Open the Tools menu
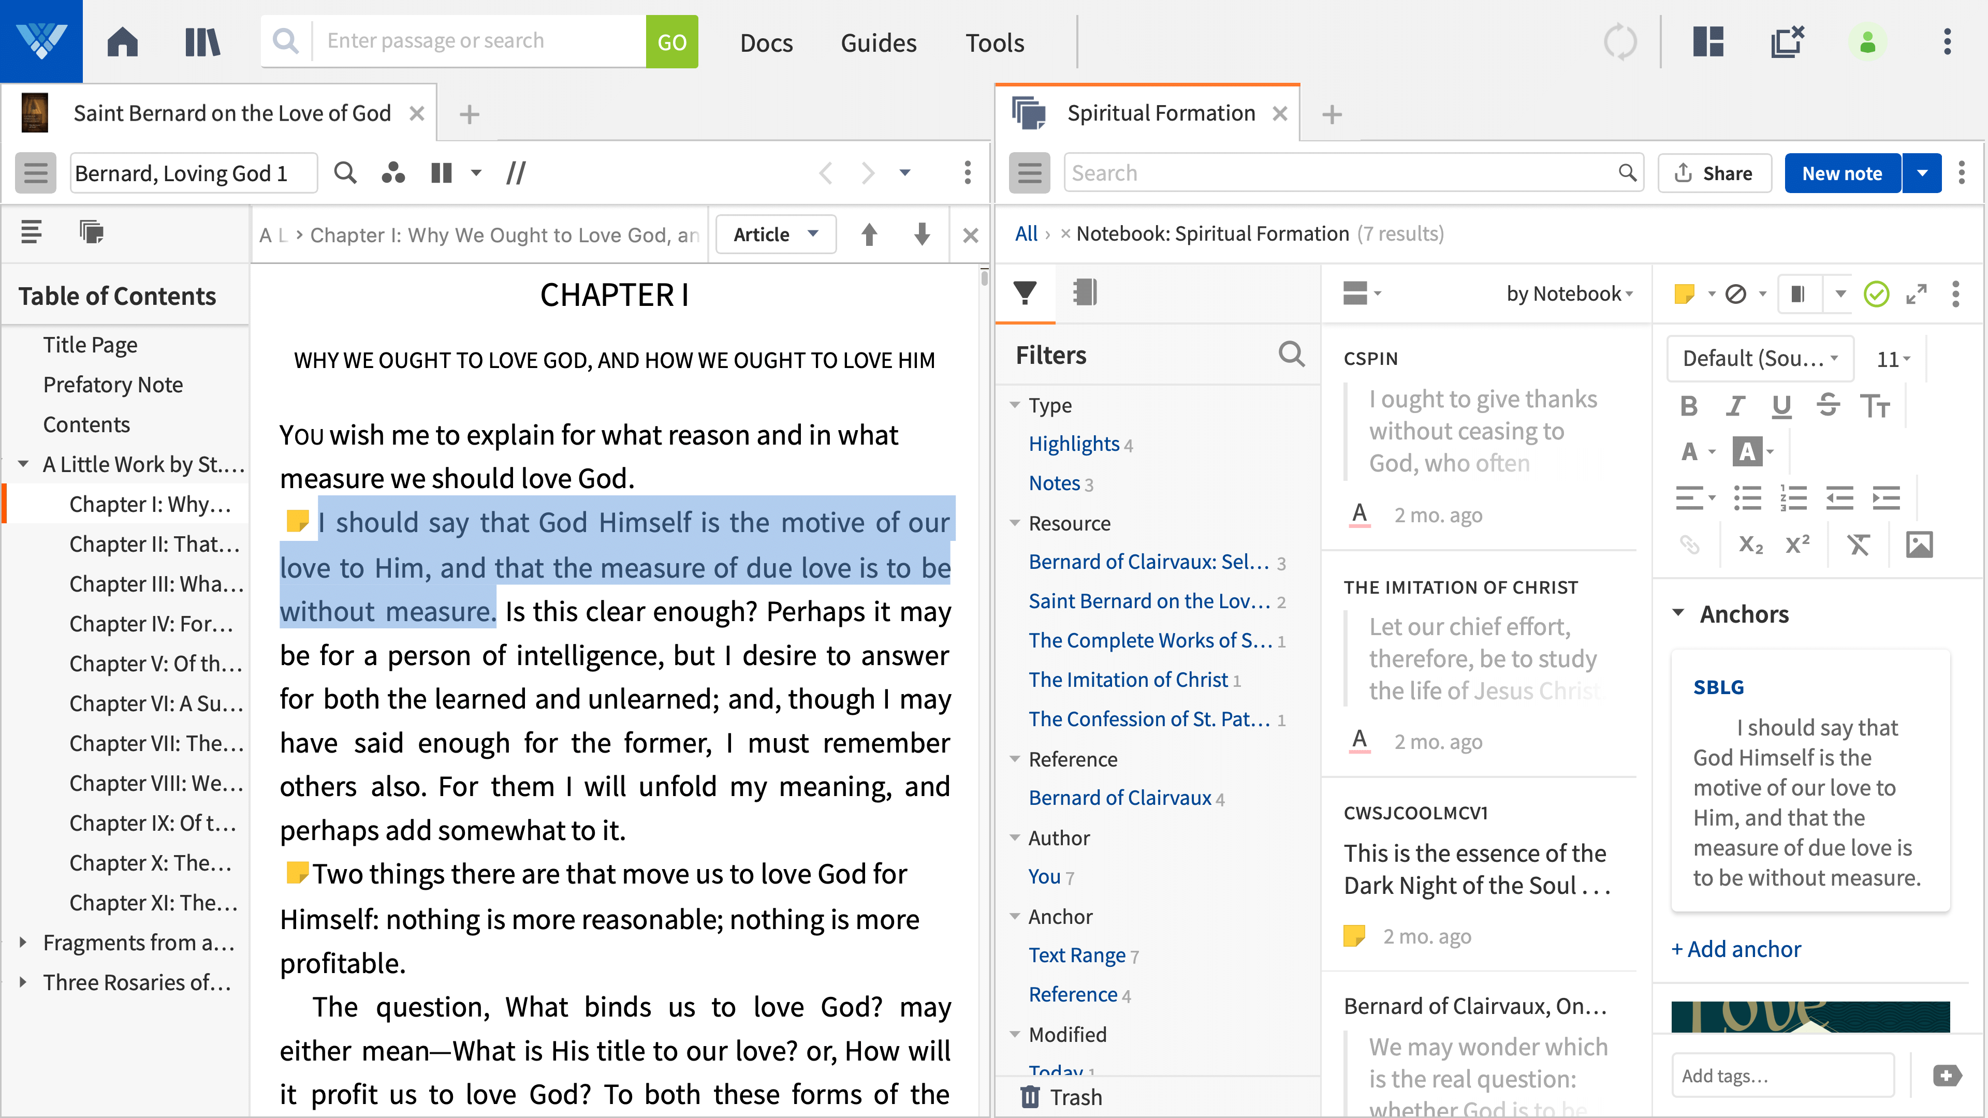Image resolution: width=1988 pixels, height=1118 pixels. [995, 42]
